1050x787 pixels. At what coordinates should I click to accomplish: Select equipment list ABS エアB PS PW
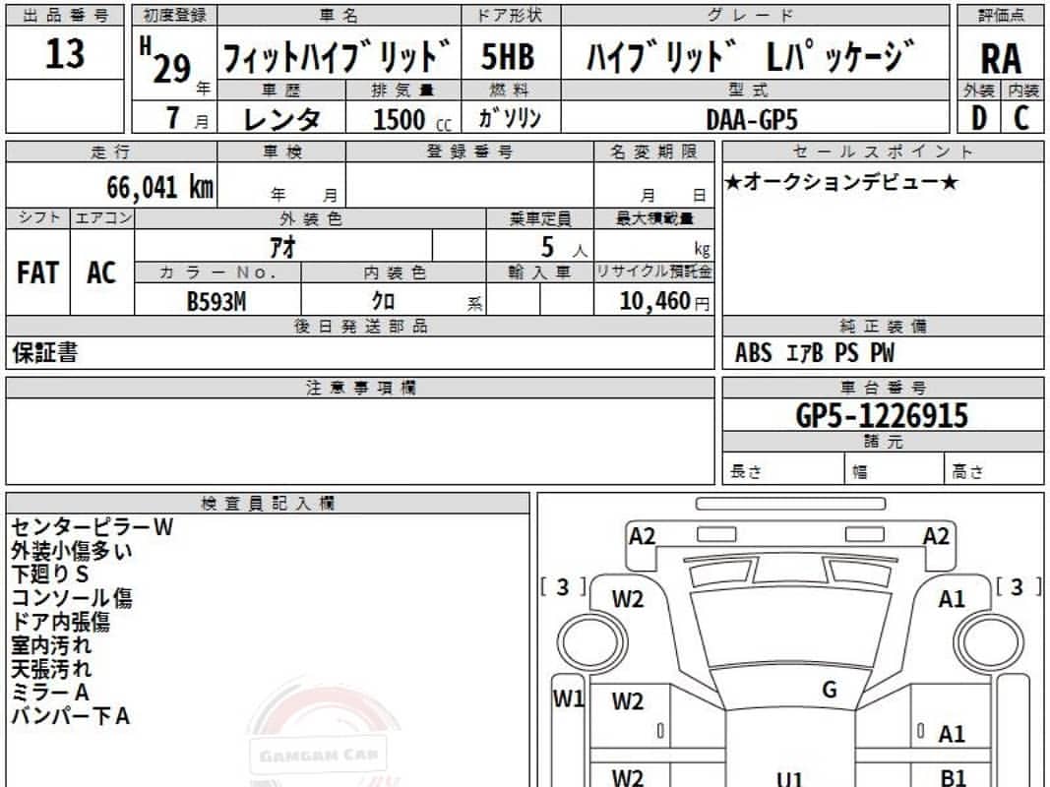[814, 353]
